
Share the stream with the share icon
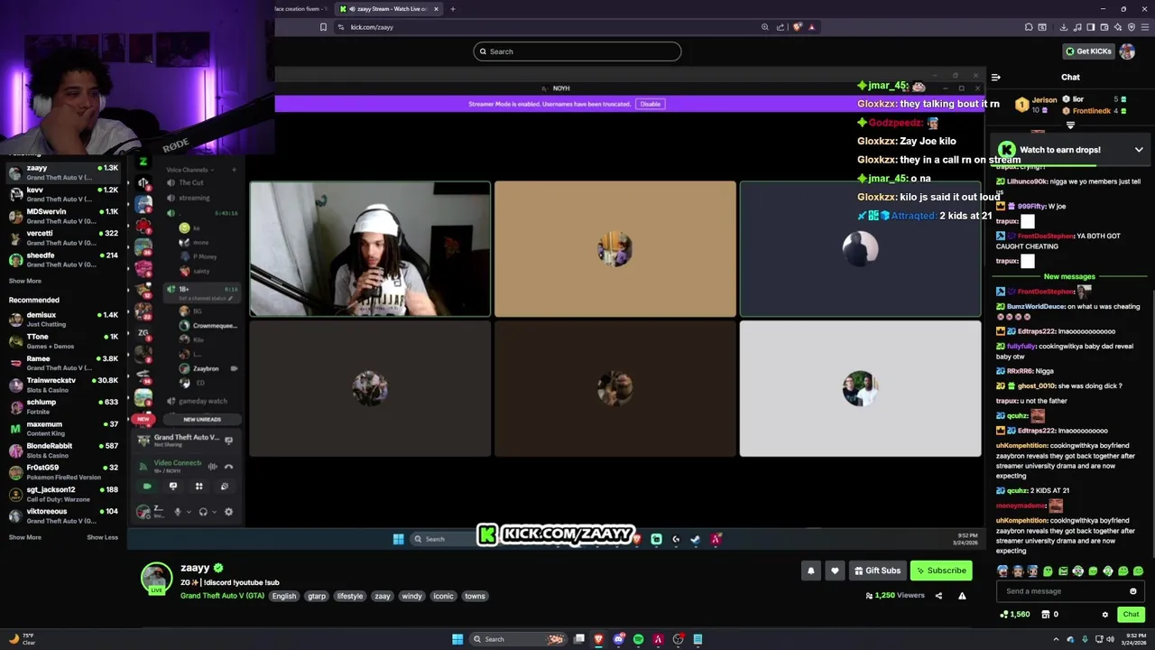coord(938,596)
